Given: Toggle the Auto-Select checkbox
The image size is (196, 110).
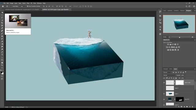Looking at the screenshot, I should pyautogui.click(x=12, y=6).
